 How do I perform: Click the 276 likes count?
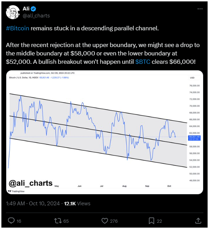[114, 221]
